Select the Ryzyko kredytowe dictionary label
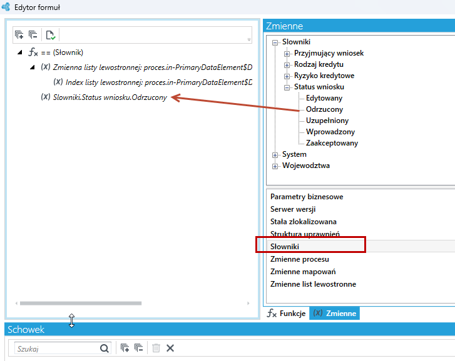 [324, 76]
